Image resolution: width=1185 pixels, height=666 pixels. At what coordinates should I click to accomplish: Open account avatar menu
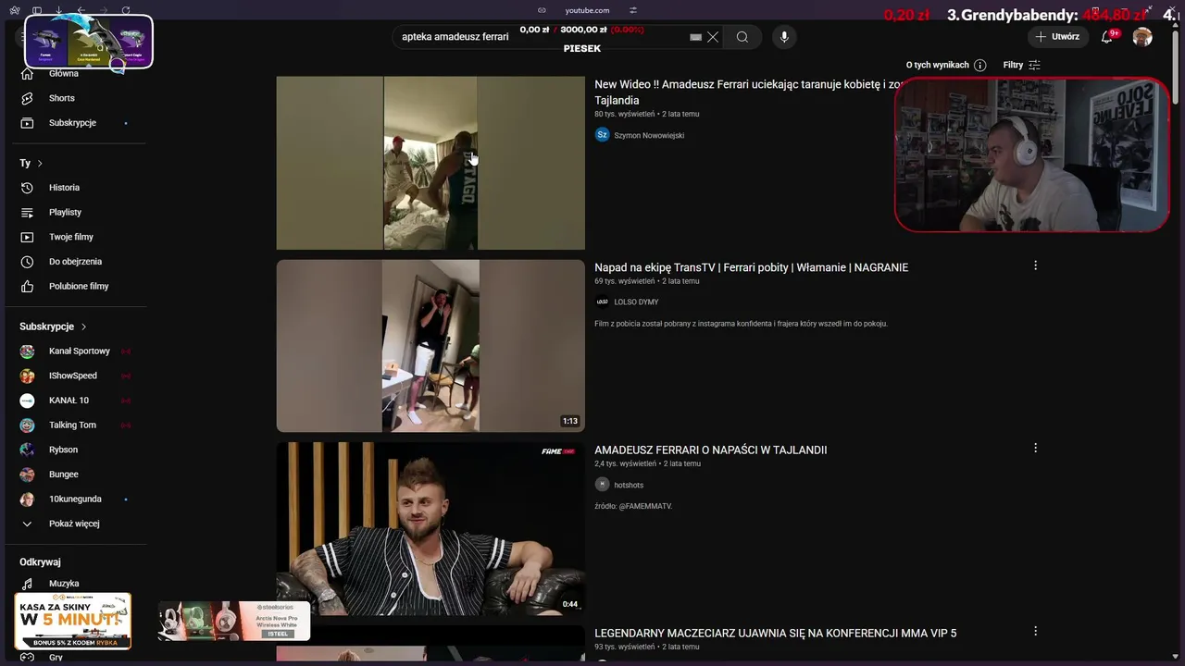coord(1142,37)
